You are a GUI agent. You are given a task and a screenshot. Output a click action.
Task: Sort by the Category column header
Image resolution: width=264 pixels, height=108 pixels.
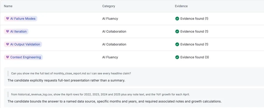(109, 6)
